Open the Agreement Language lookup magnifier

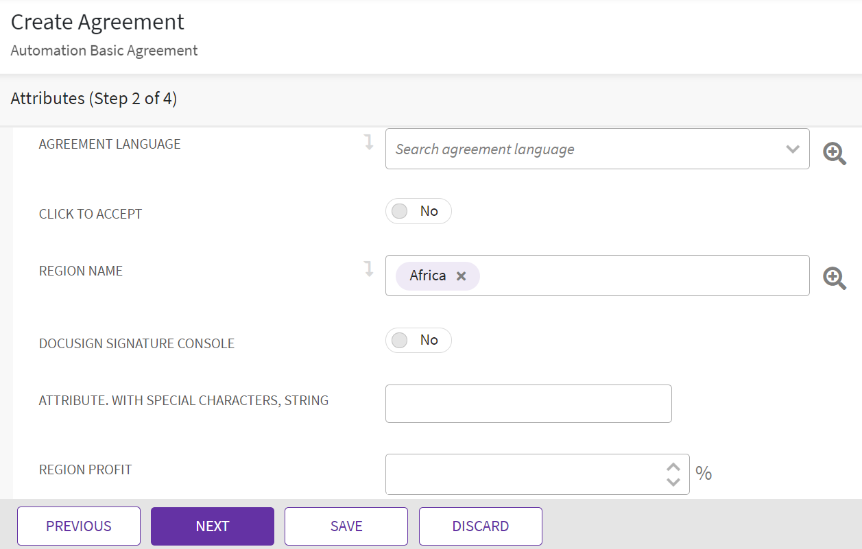tap(835, 154)
